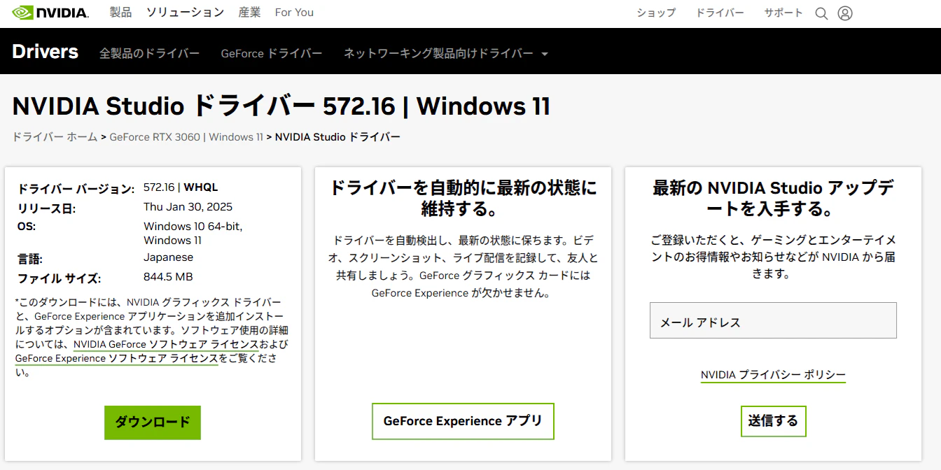941x470 pixels.
Task: Click release date Thu Jan 30, 2025
Action: tap(188, 207)
